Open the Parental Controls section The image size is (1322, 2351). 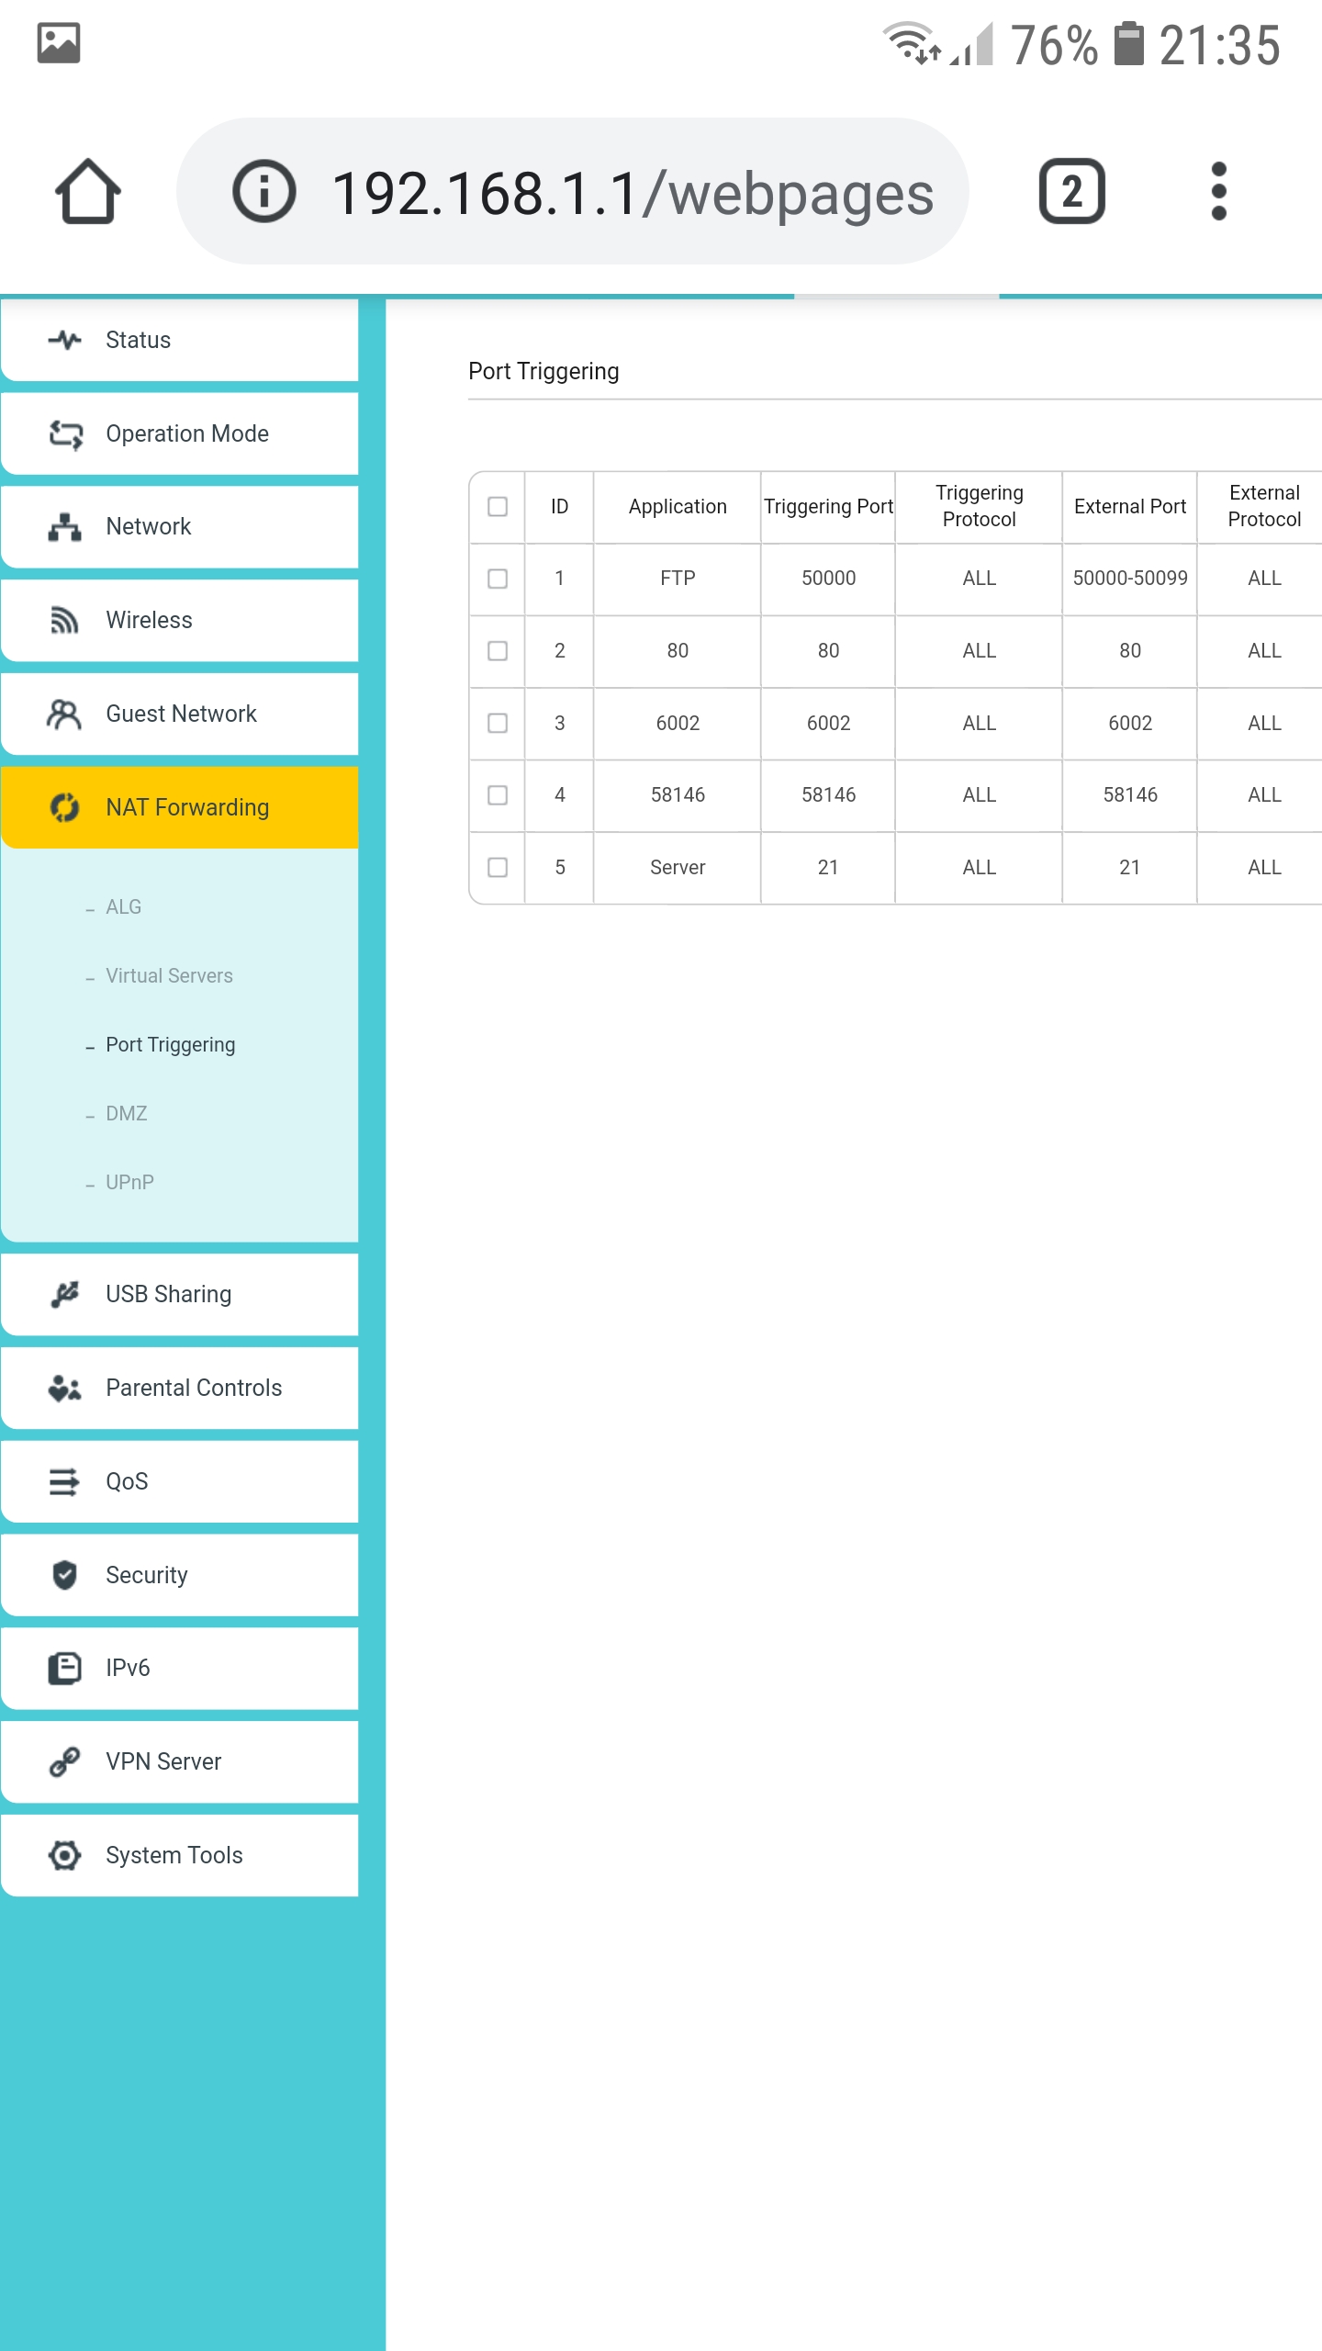point(180,1388)
